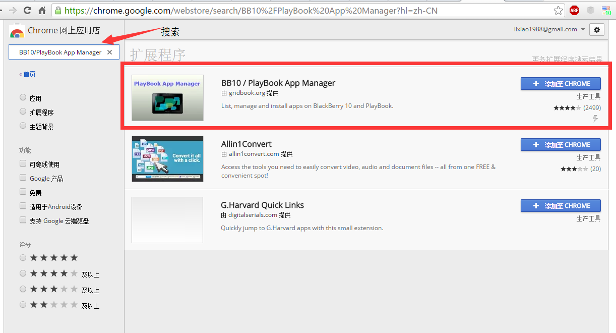Click the digitalserials.com provider text
Image resolution: width=616 pixels, height=333 pixels.
[x=253, y=215]
